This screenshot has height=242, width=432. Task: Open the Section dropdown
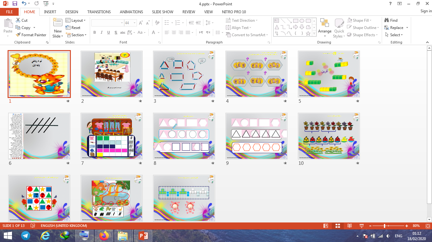[76, 35]
